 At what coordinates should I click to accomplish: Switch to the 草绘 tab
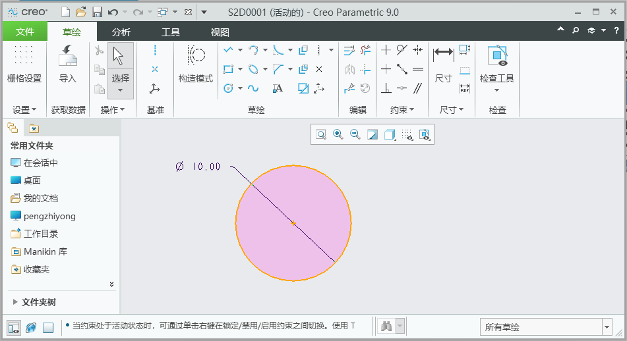tap(72, 32)
